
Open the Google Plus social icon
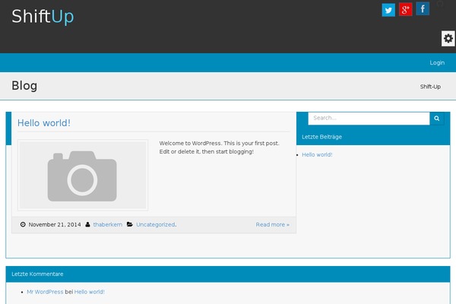click(405, 9)
